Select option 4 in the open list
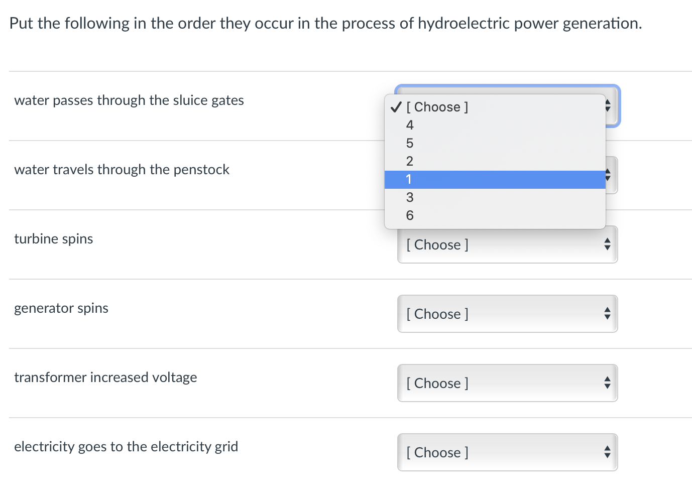 point(410,125)
